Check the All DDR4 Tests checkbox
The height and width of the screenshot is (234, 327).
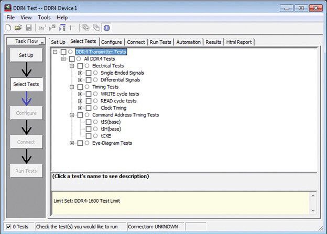72,59
